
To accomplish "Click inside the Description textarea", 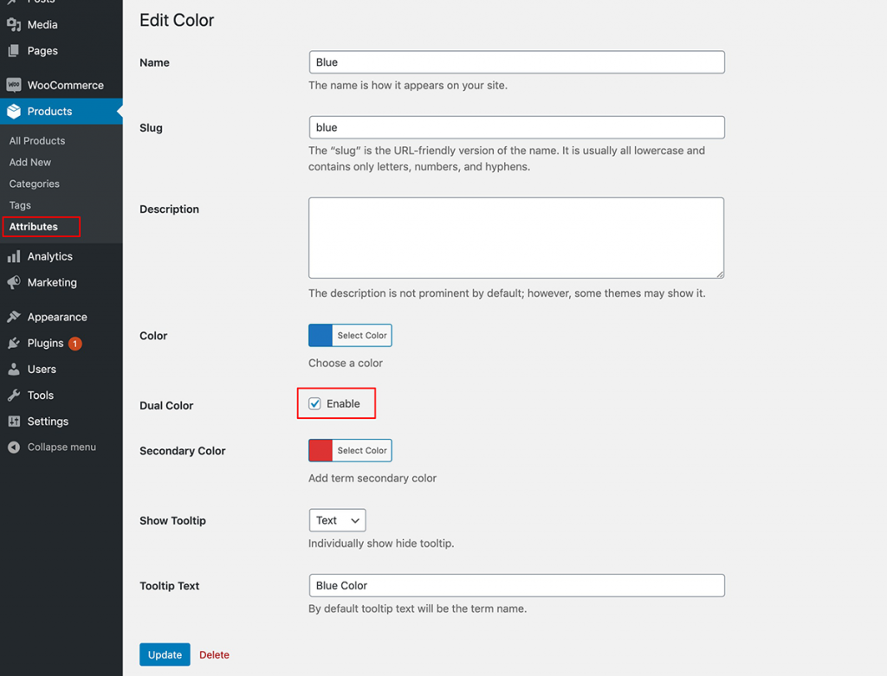I will pyautogui.click(x=516, y=237).
